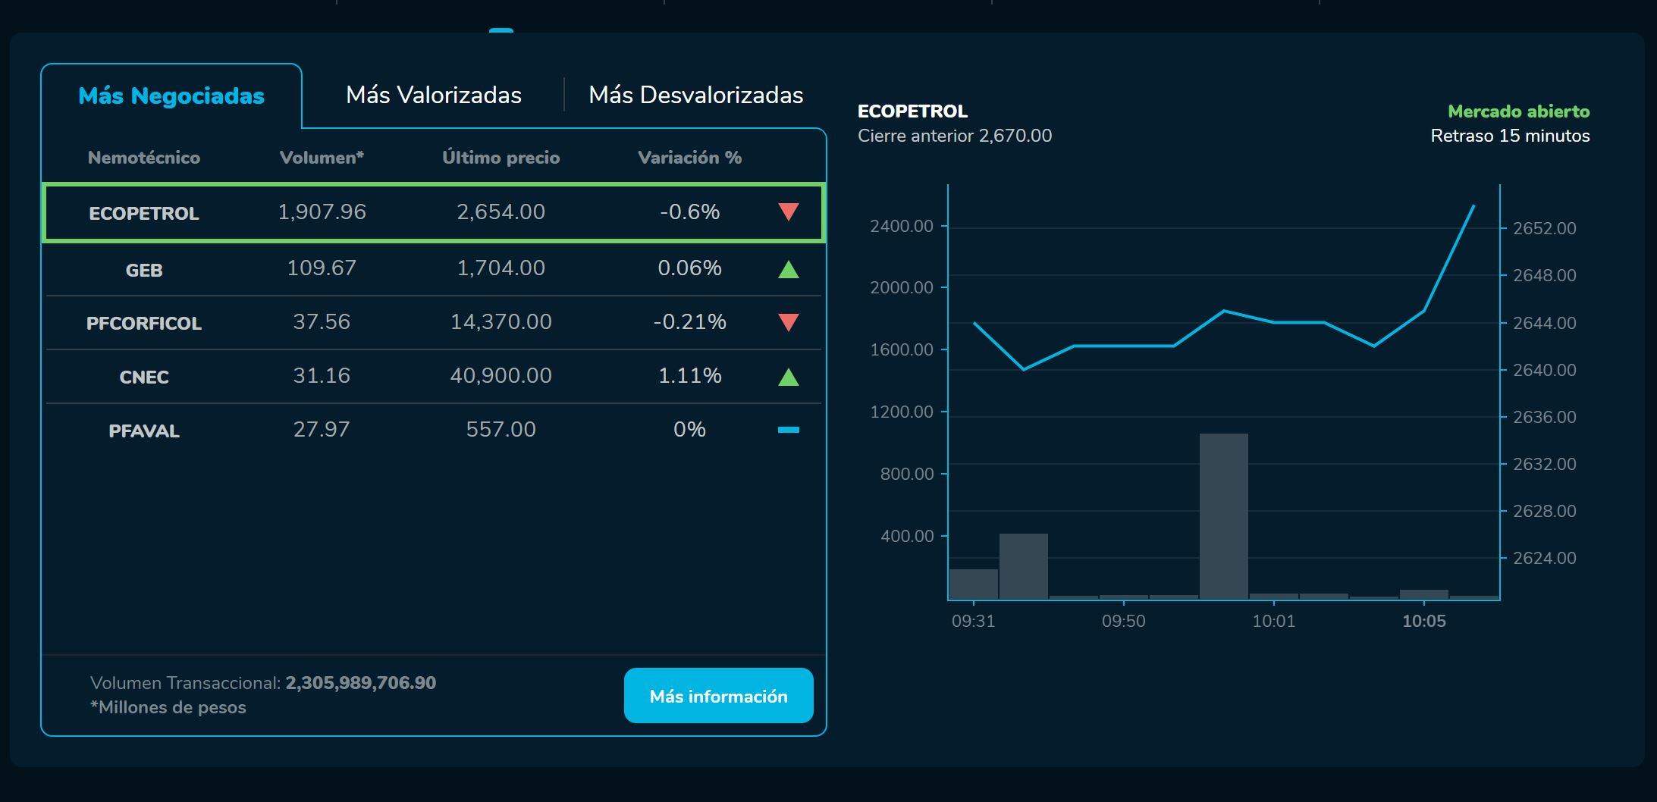Click the 10:05 time marker on chart

1423,621
